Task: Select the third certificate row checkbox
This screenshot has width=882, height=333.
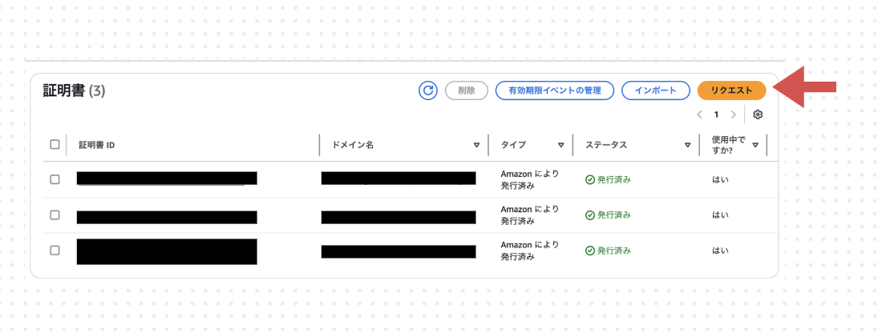Action: pos(55,251)
